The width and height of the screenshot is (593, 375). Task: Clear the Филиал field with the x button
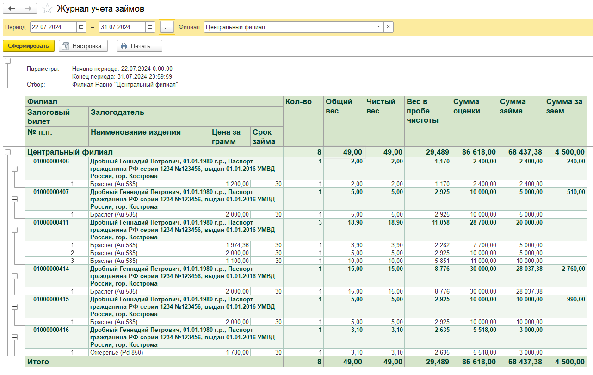388,27
